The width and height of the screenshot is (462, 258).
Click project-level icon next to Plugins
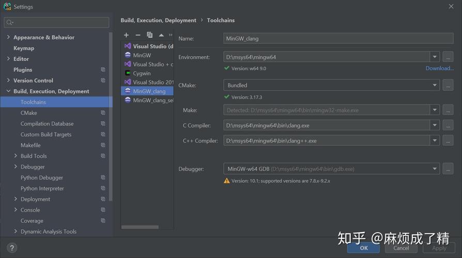coord(103,70)
